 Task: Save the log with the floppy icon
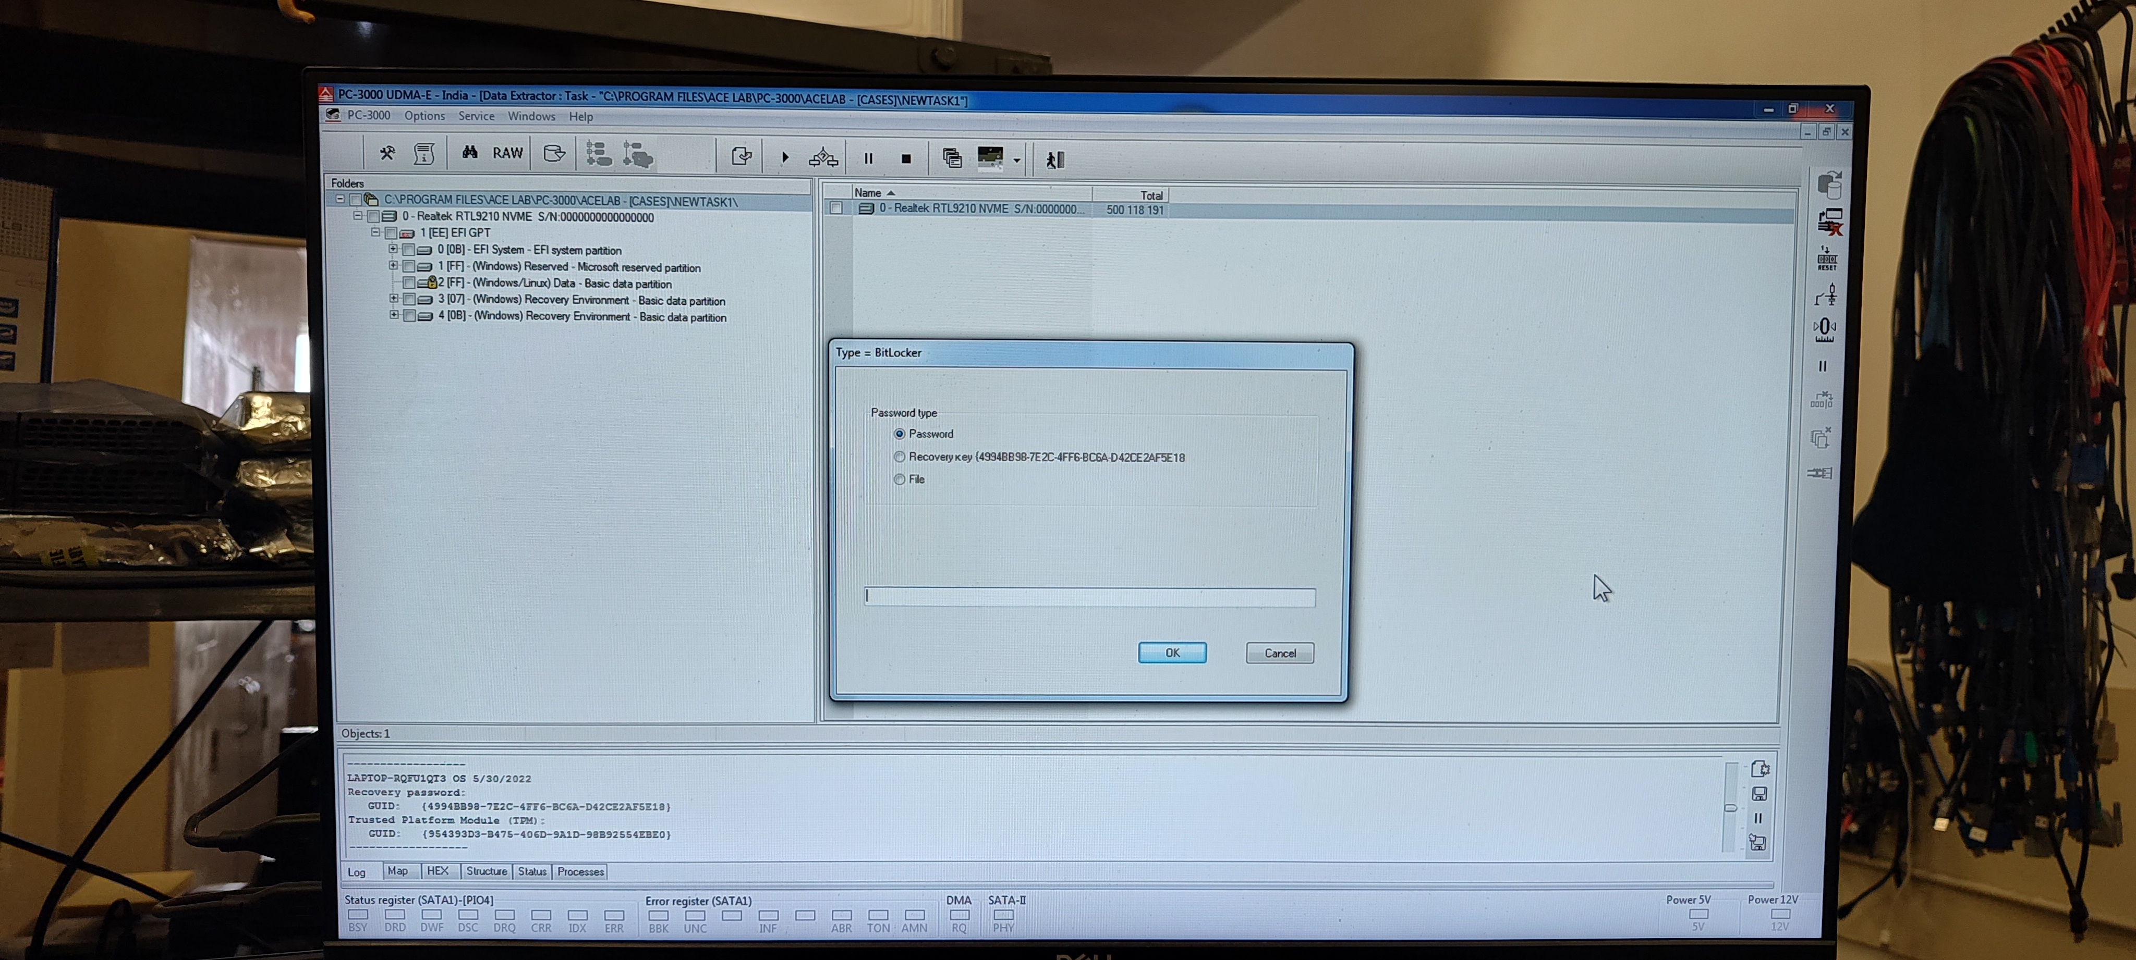coord(1759,794)
